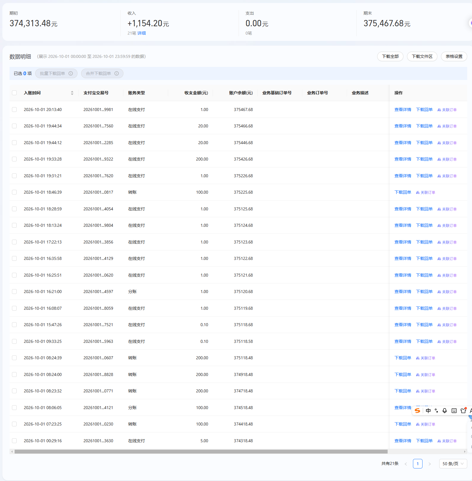472x481 pixels.
Task: Check the row dated 2026-10-01 19:33:28
Action: click(x=14, y=159)
